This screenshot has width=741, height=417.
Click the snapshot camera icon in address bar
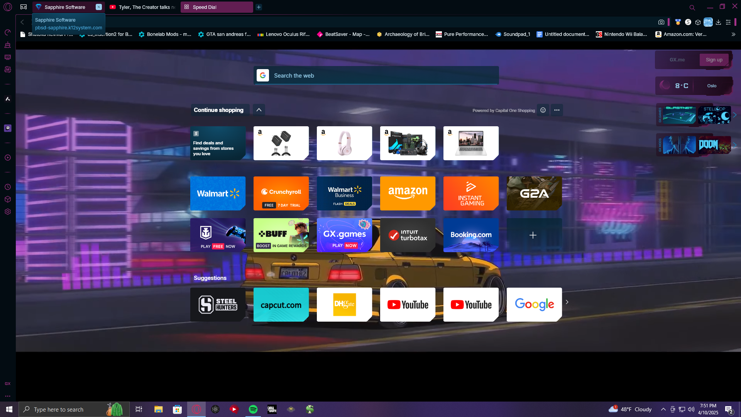661,22
